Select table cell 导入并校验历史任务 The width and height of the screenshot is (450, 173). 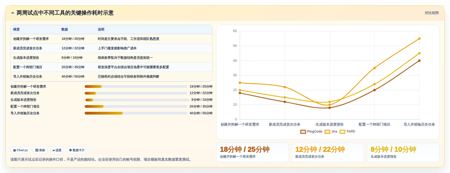28,77
